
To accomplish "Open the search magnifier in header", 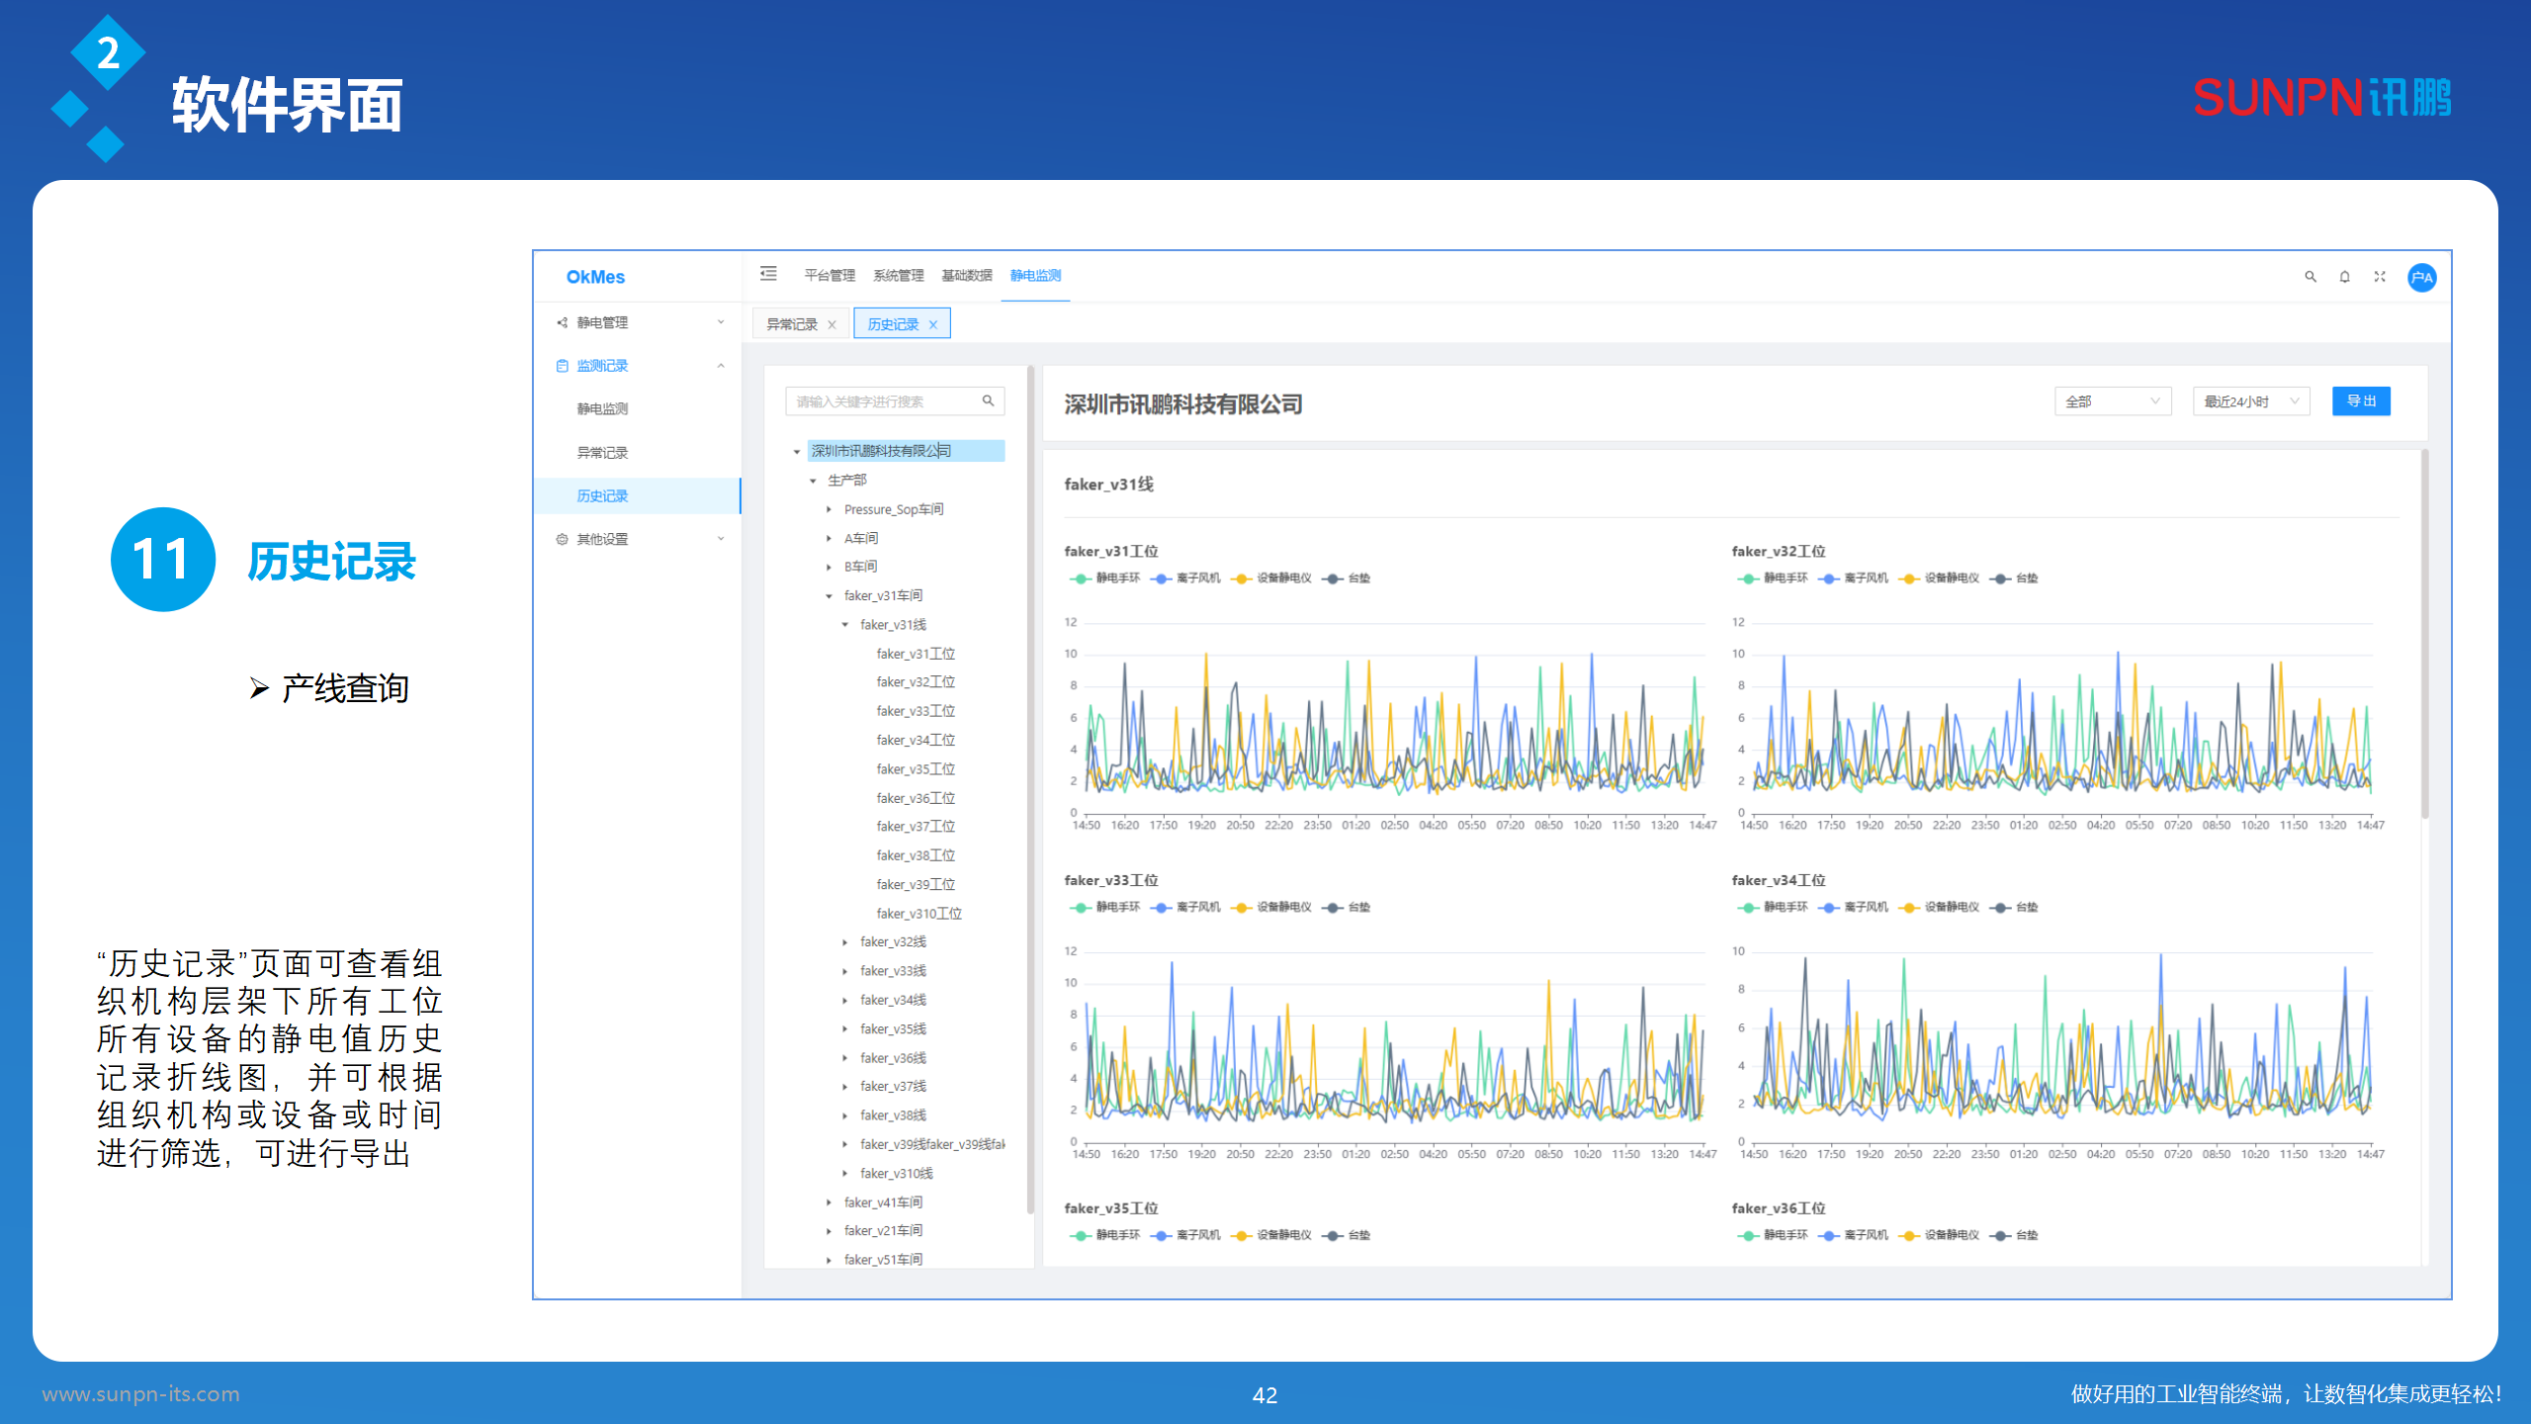I will click(x=2311, y=277).
